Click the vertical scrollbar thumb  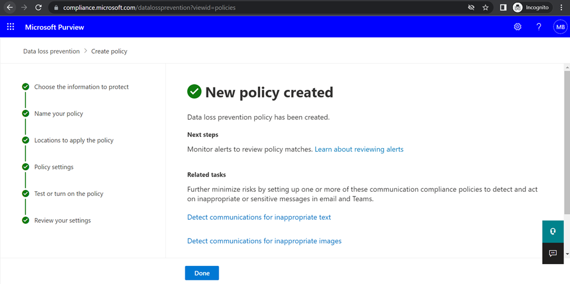tap(566, 142)
